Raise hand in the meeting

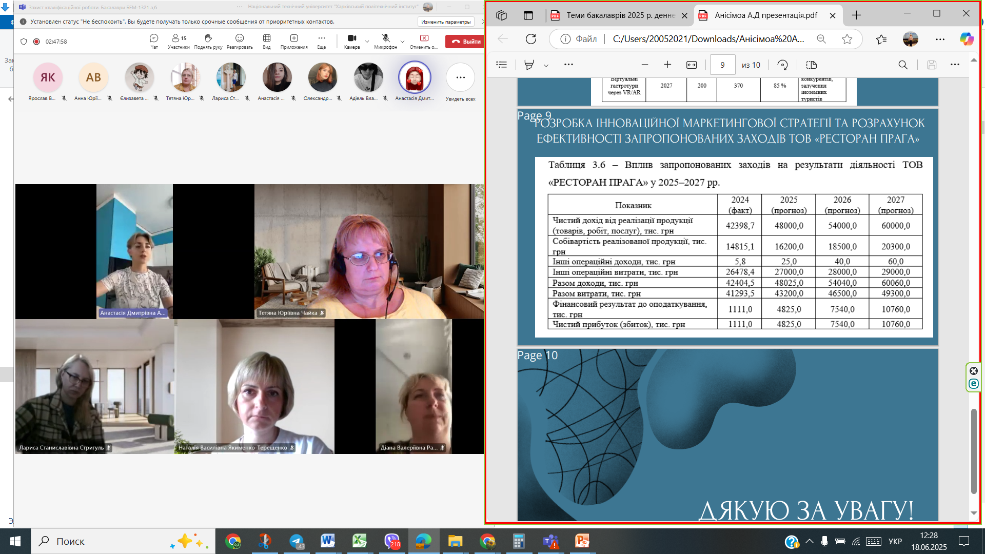pyautogui.click(x=208, y=41)
